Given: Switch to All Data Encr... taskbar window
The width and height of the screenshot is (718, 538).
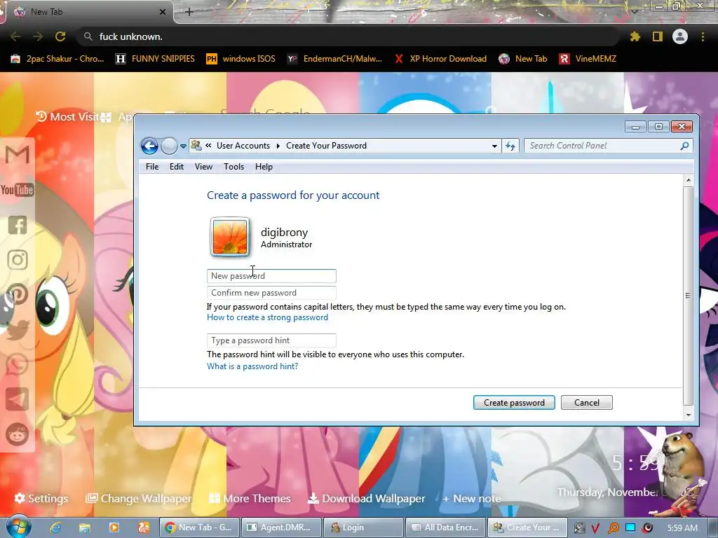Looking at the screenshot, I should pyautogui.click(x=445, y=527).
